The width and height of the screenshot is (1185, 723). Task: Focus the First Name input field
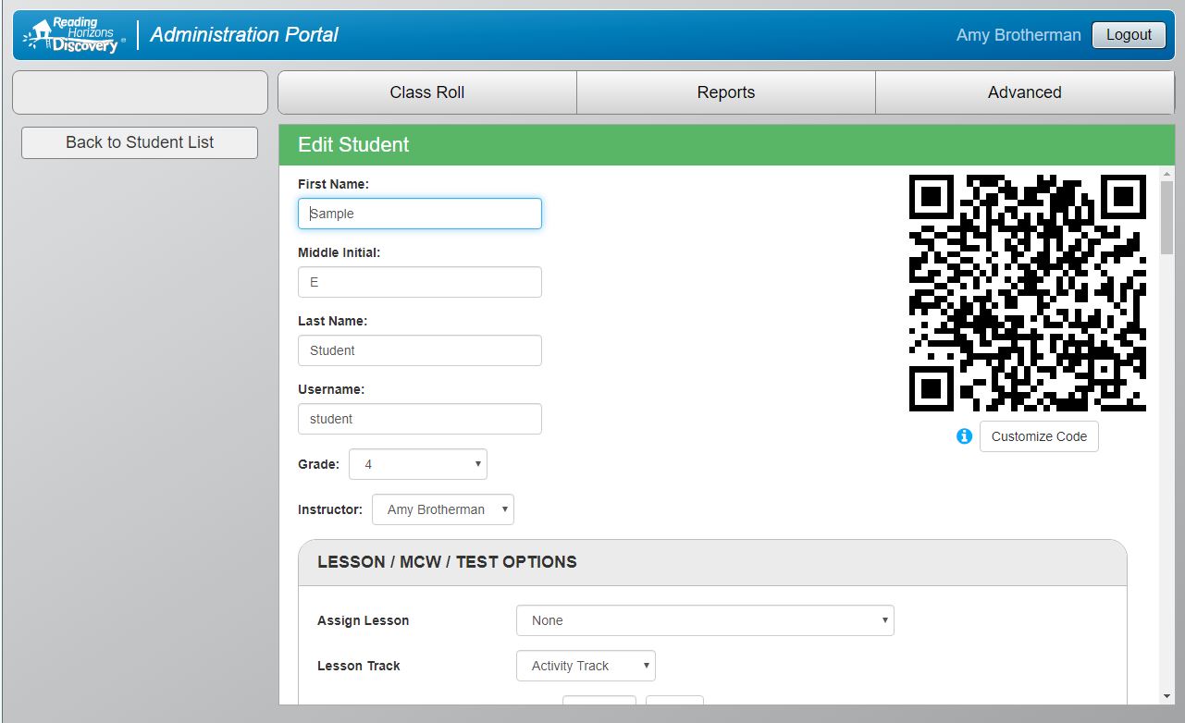[x=419, y=214]
